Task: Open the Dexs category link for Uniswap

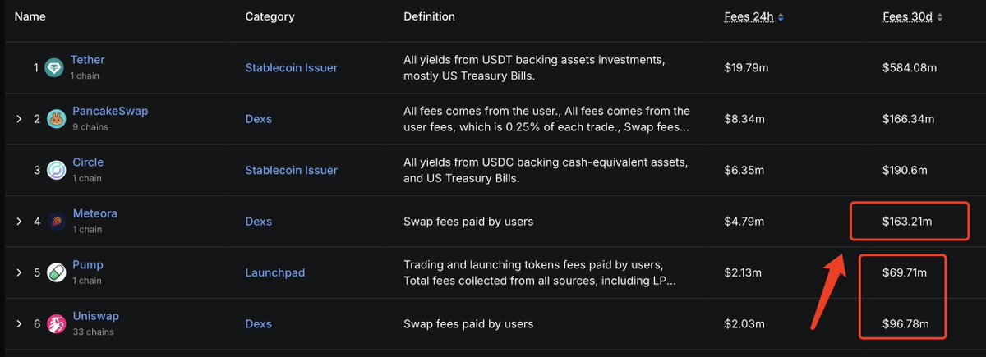Action: pos(259,324)
